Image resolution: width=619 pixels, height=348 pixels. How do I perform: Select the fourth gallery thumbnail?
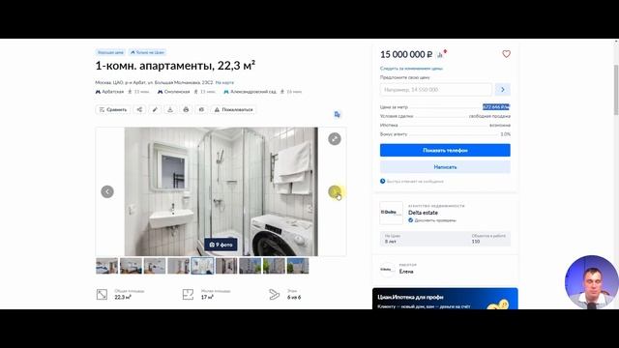click(x=178, y=266)
